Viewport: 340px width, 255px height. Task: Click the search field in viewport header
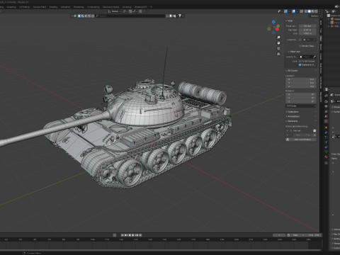[x=131, y=16]
